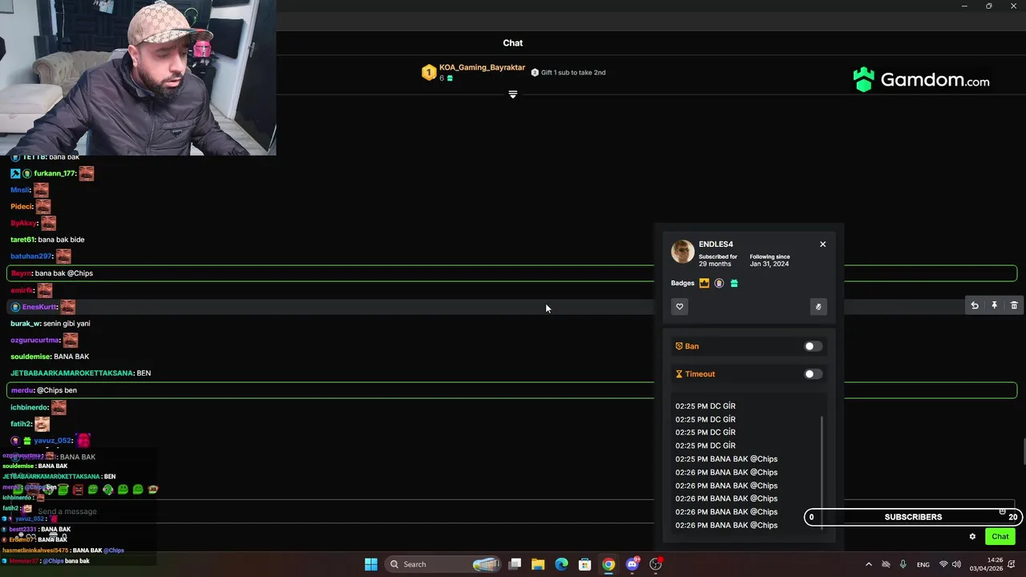
Task: Click the round badge next to crown
Action: tap(719, 283)
